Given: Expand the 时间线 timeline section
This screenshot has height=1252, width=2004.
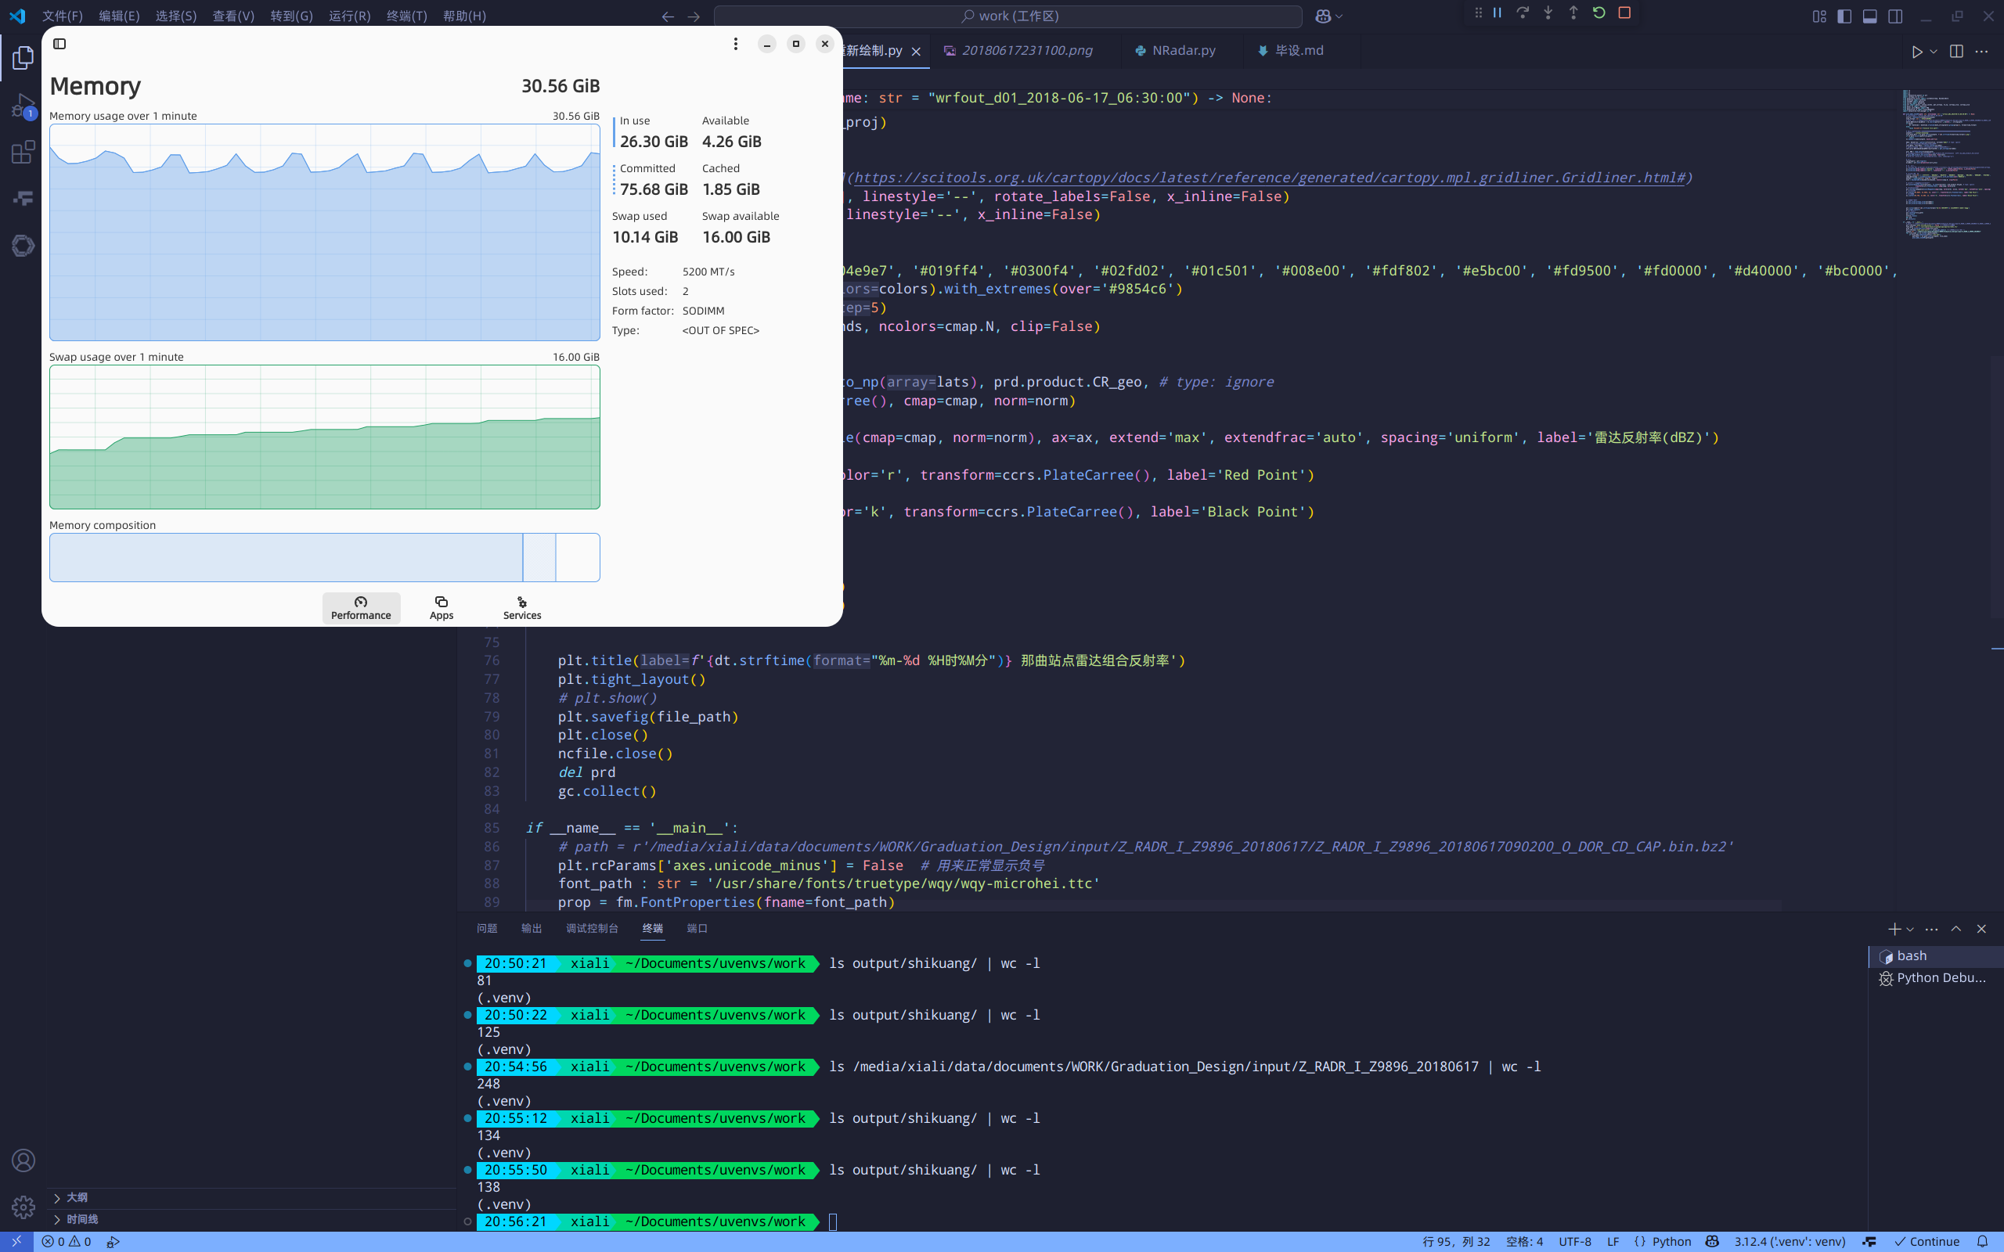Looking at the screenshot, I should click(x=81, y=1219).
